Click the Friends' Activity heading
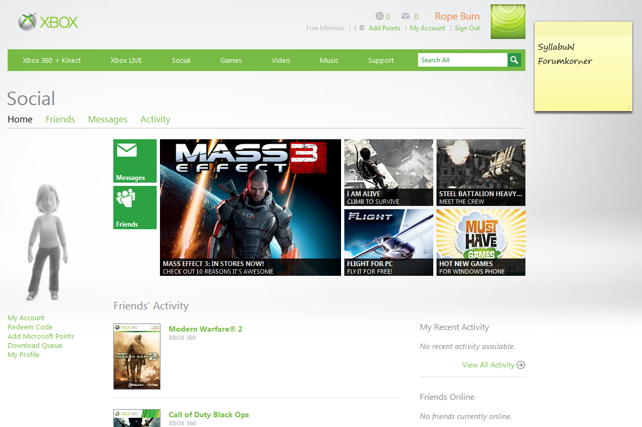The height and width of the screenshot is (427, 642). (x=151, y=306)
